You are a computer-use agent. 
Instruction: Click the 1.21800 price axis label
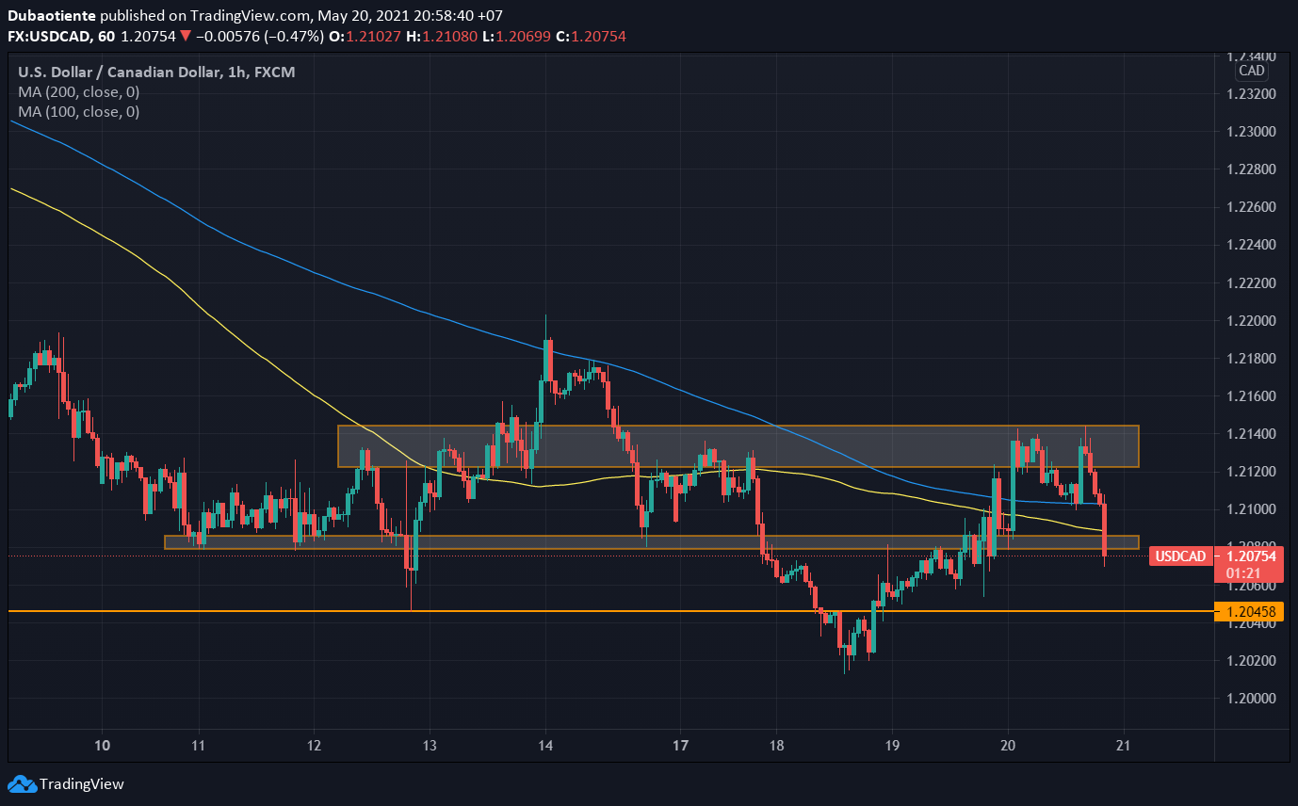(x=1249, y=359)
